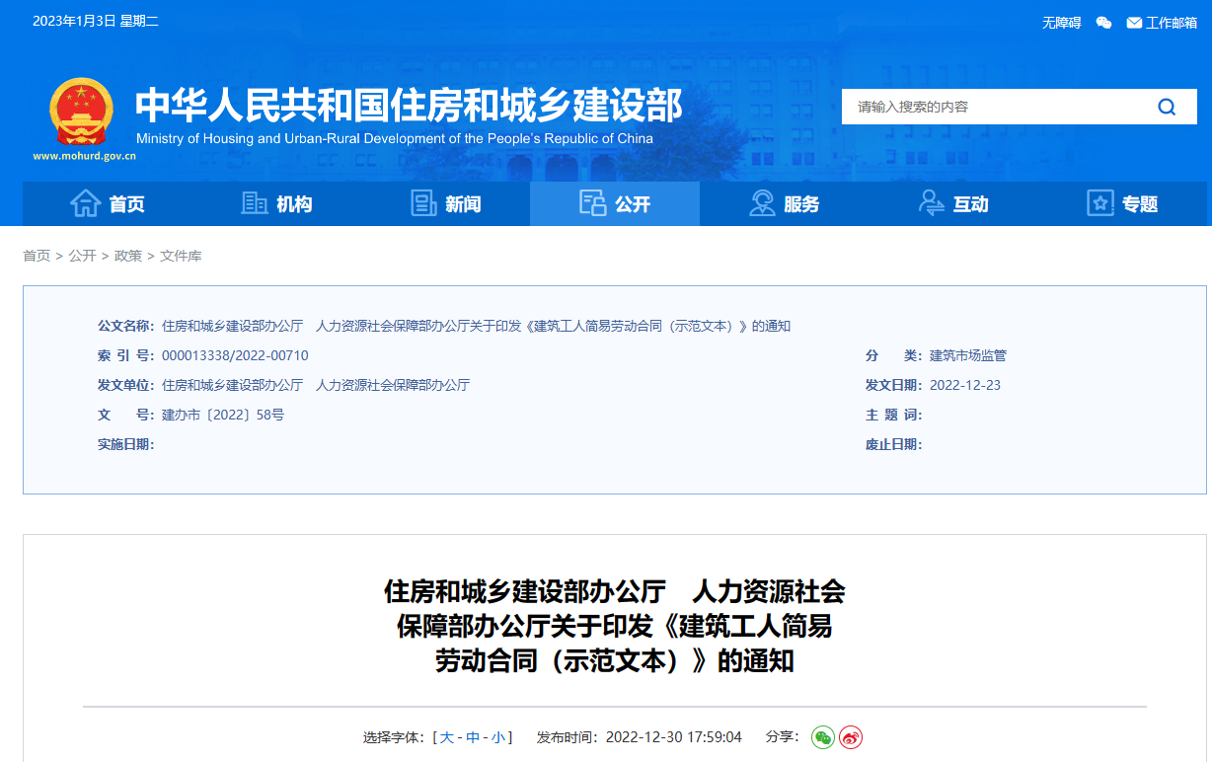This screenshot has width=1212, height=762.
Task: Click the 专题 star icon
Action: click(x=1099, y=203)
